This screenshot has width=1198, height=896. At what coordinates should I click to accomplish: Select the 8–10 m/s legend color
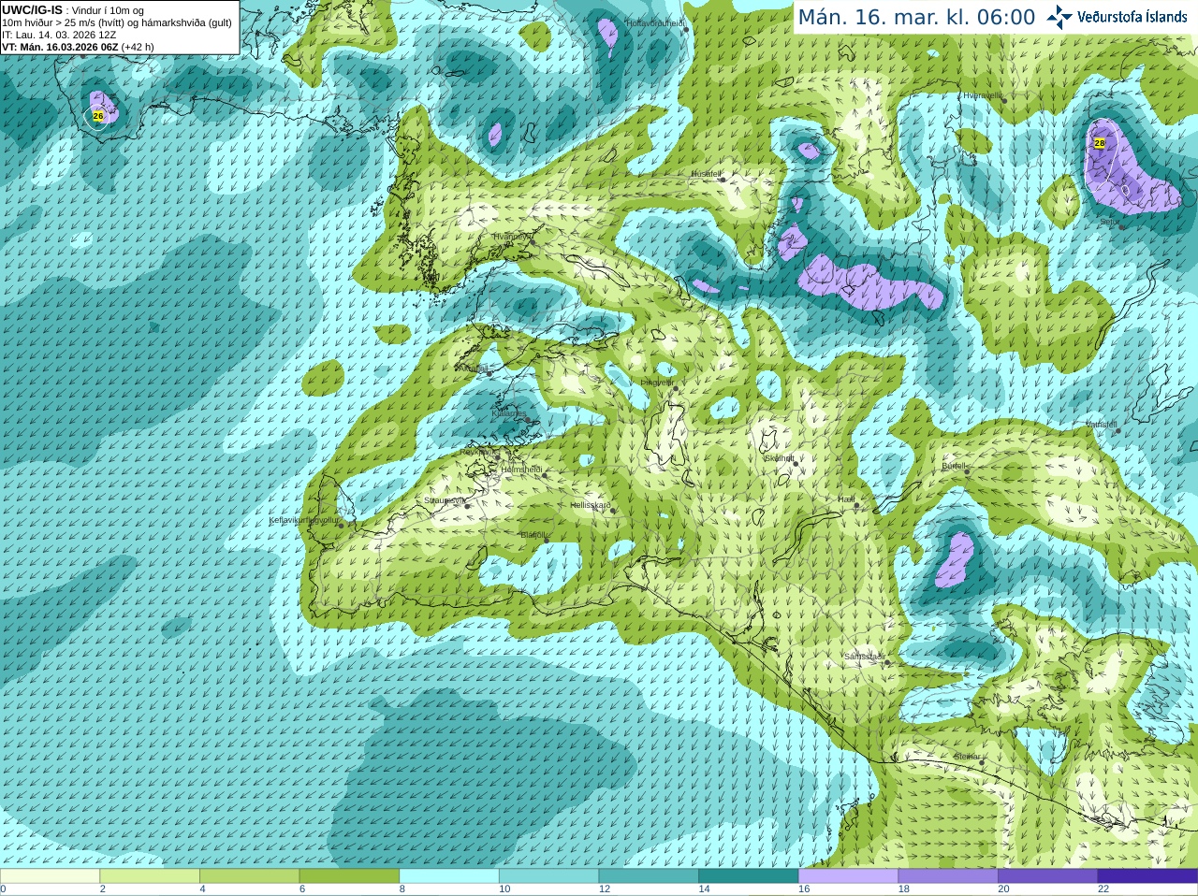pos(449,876)
